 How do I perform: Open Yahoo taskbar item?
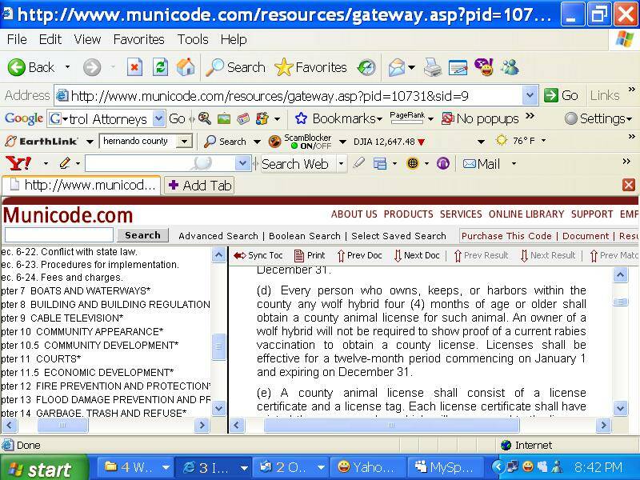click(367, 467)
